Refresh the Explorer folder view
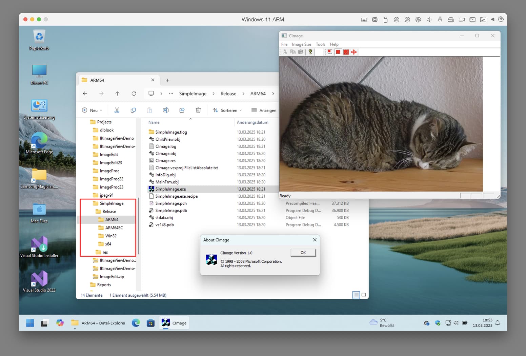 pos(134,94)
